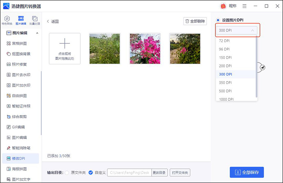Screen dimensions: 283x183
Task: Click the DPI list scrollbar
Action: tap(256, 67)
